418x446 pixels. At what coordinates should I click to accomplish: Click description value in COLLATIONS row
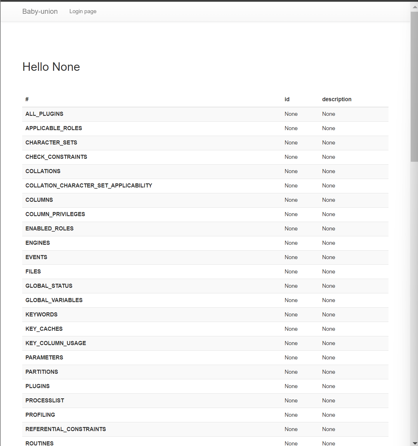[x=329, y=171]
